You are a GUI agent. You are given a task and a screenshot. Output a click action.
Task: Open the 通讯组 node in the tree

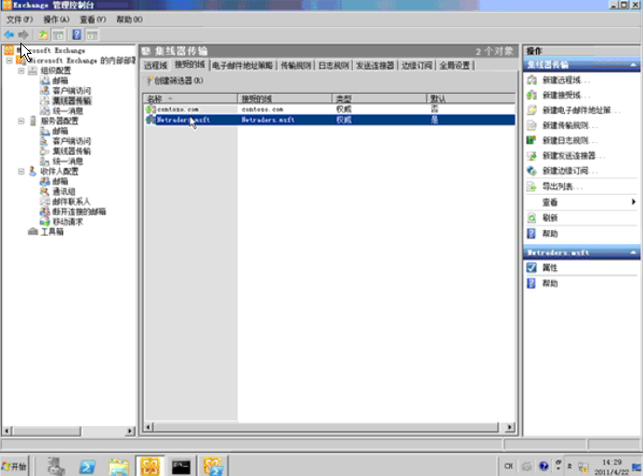pyautogui.click(x=64, y=192)
